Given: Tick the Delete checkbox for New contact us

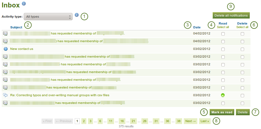Looking at the screenshot, I should point(242,49).
